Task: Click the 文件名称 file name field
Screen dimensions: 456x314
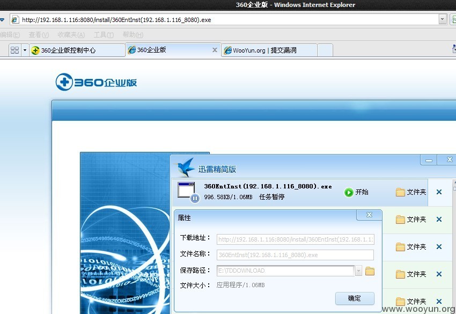Action: [295, 255]
